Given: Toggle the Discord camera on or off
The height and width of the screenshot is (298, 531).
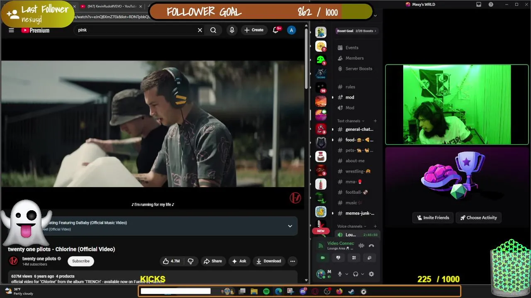Looking at the screenshot, I should [322, 257].
